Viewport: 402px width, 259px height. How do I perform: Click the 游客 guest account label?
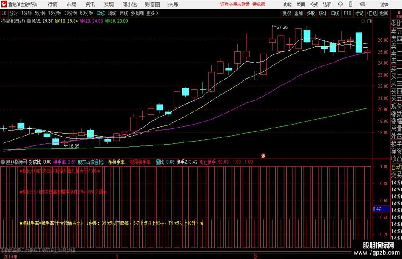[385, 4]
